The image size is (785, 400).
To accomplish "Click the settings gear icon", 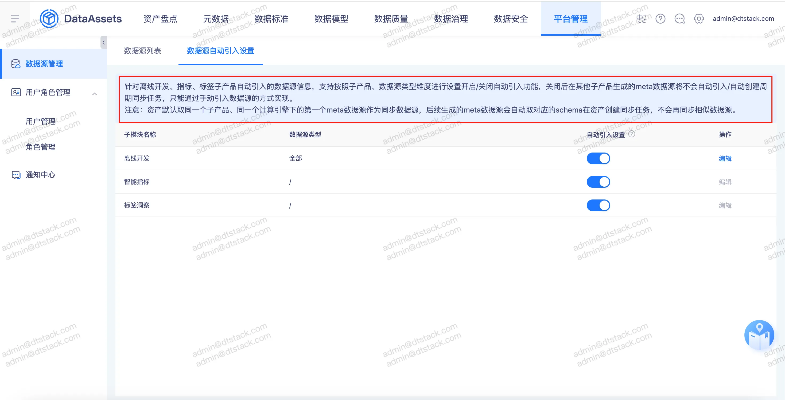I will point(698,19).
